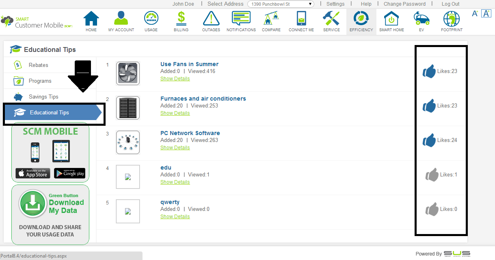Open the Select Address dropdown
This screenshot has height=260, width=495.
(282, 4)
